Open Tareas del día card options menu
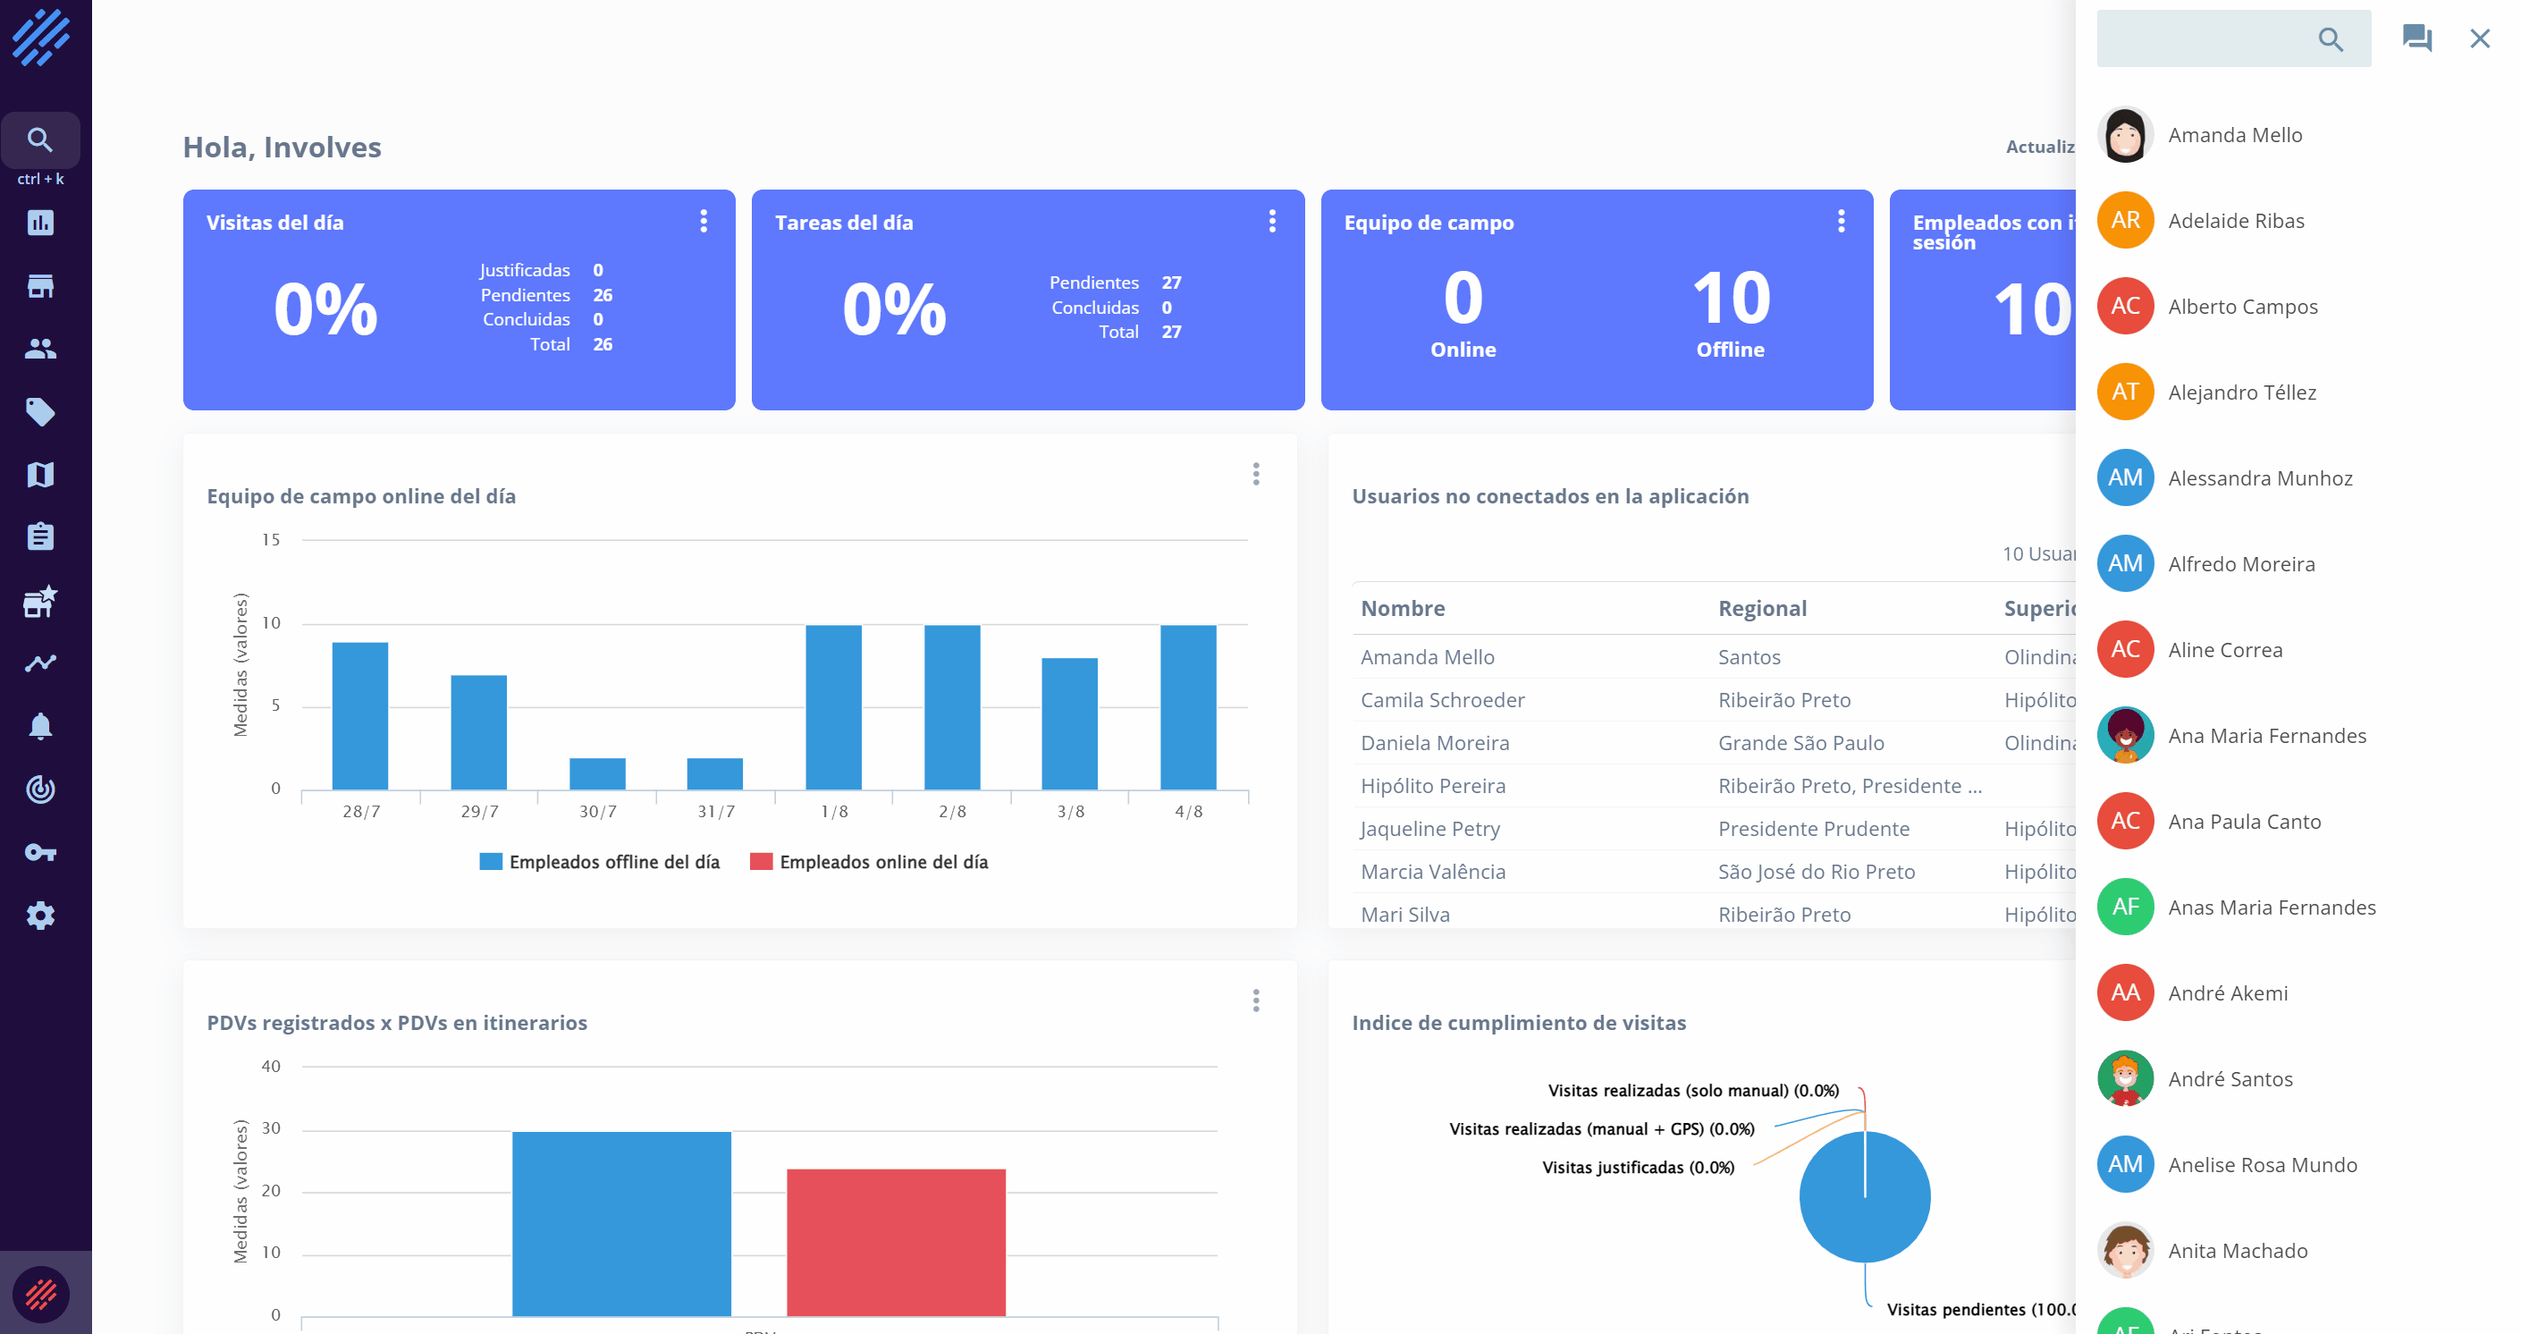Screen dimensions: 2521x1334 pyautogui.click(x=1271, y=221)
